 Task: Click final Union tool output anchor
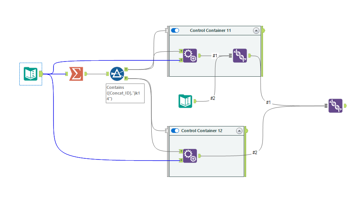345,106
